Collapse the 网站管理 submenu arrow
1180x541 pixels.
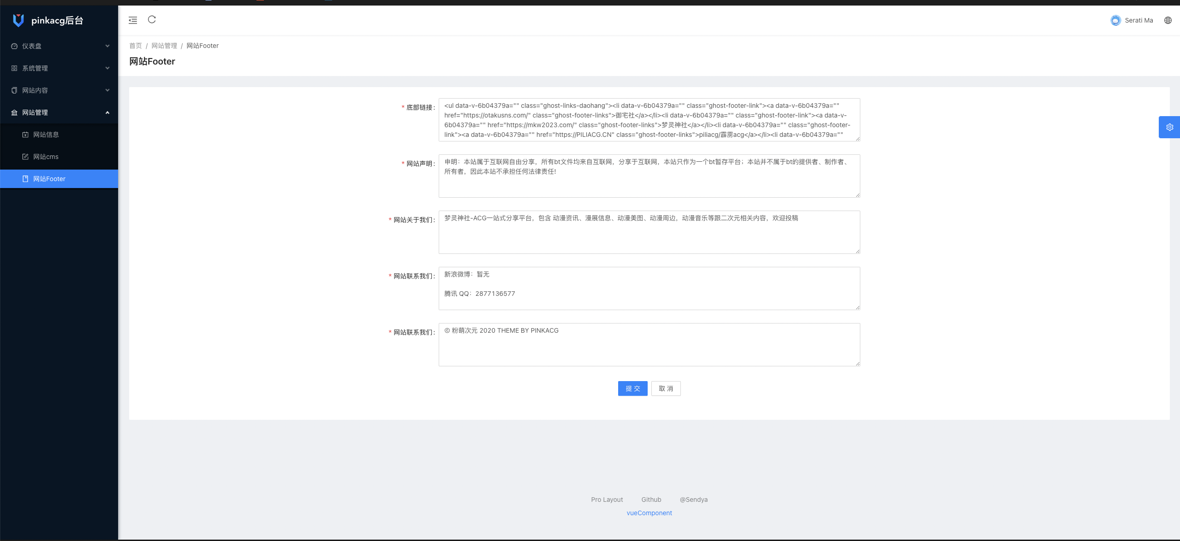coord(107,112)
